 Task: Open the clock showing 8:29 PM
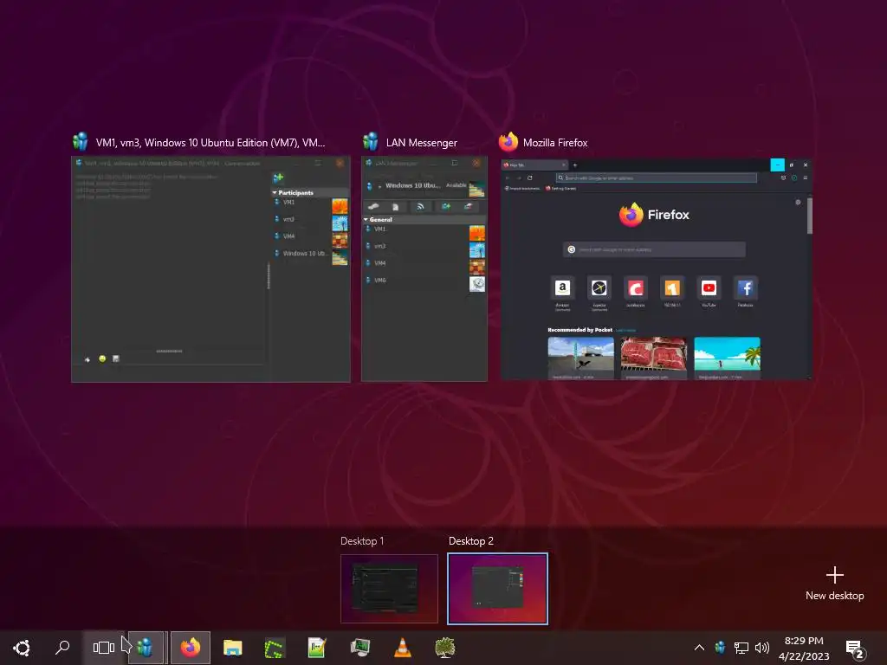[x=804, y=648]
